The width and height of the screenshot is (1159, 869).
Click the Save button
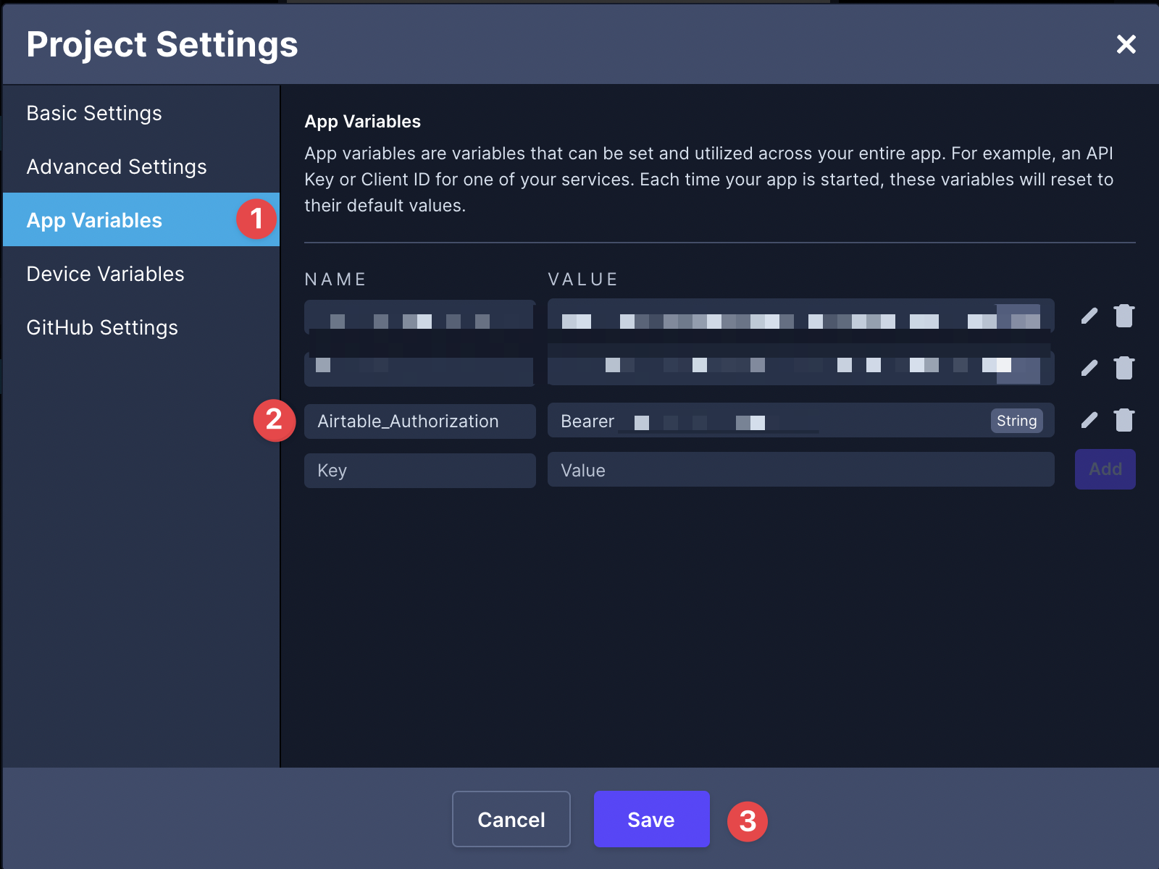pyautogui.click(x=651, y=819)
